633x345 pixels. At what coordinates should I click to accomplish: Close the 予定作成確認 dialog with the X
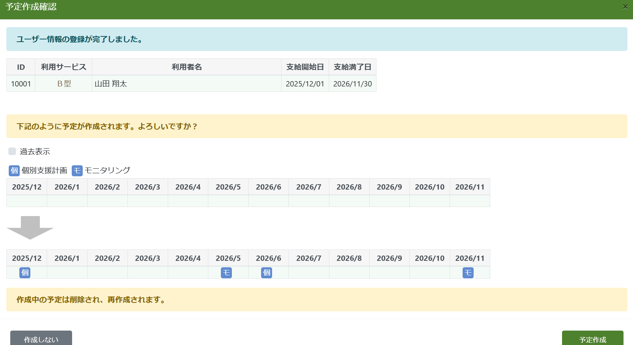coord(625,7)
